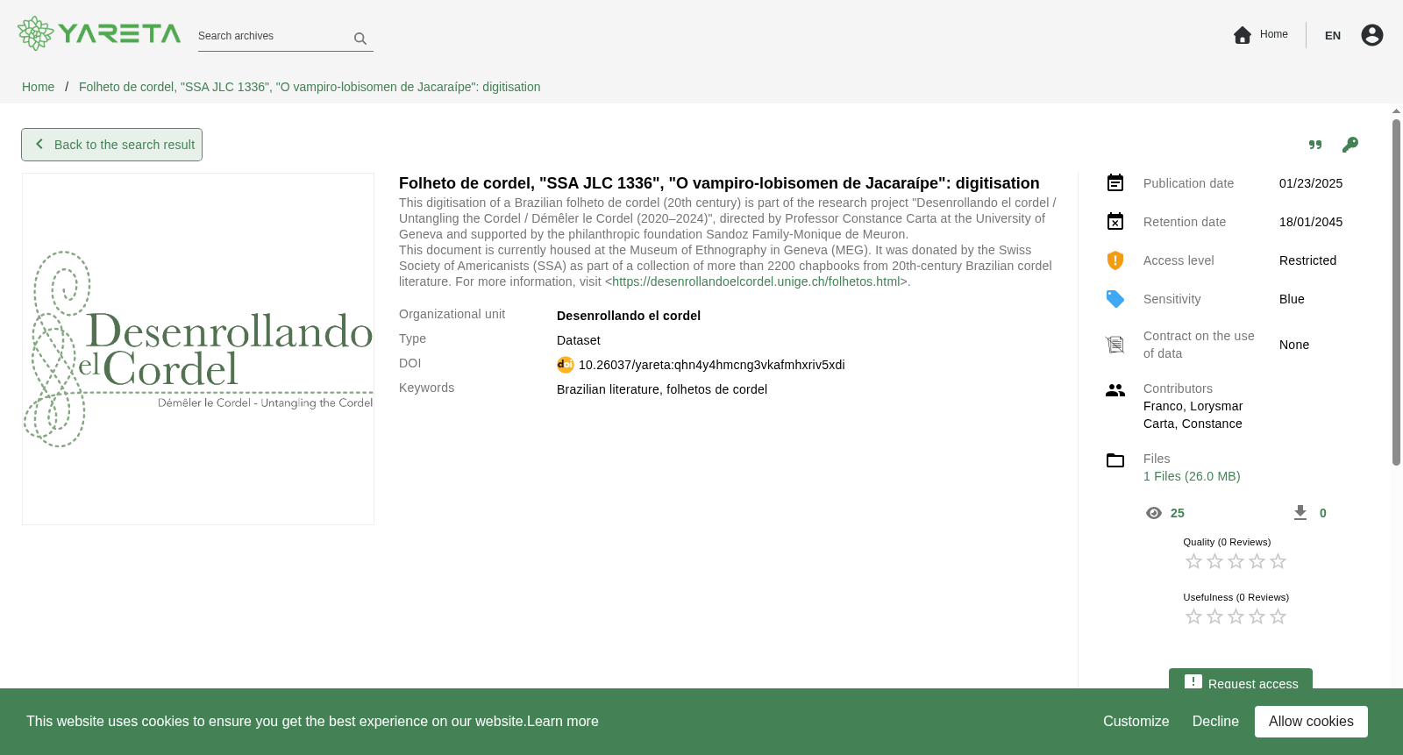Click the Restricted access level value

point(1307,260)
